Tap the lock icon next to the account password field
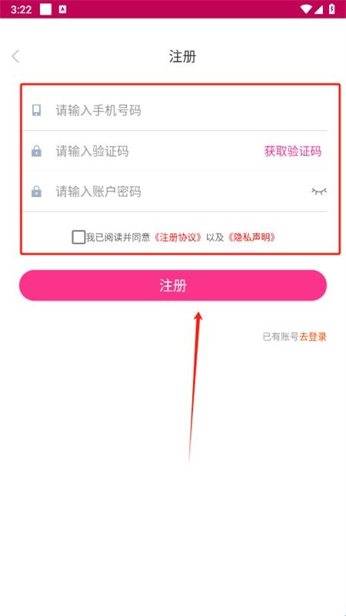This screenshot has width=346, height=616. (x=36, y=191)
